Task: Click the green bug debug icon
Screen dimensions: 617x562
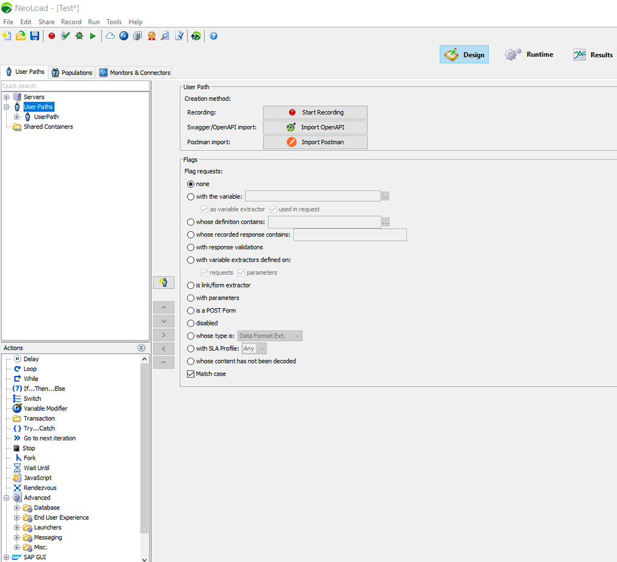Action: 79,36
